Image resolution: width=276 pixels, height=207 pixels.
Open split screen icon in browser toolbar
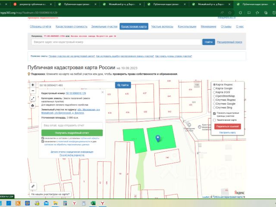coord(249,13)
